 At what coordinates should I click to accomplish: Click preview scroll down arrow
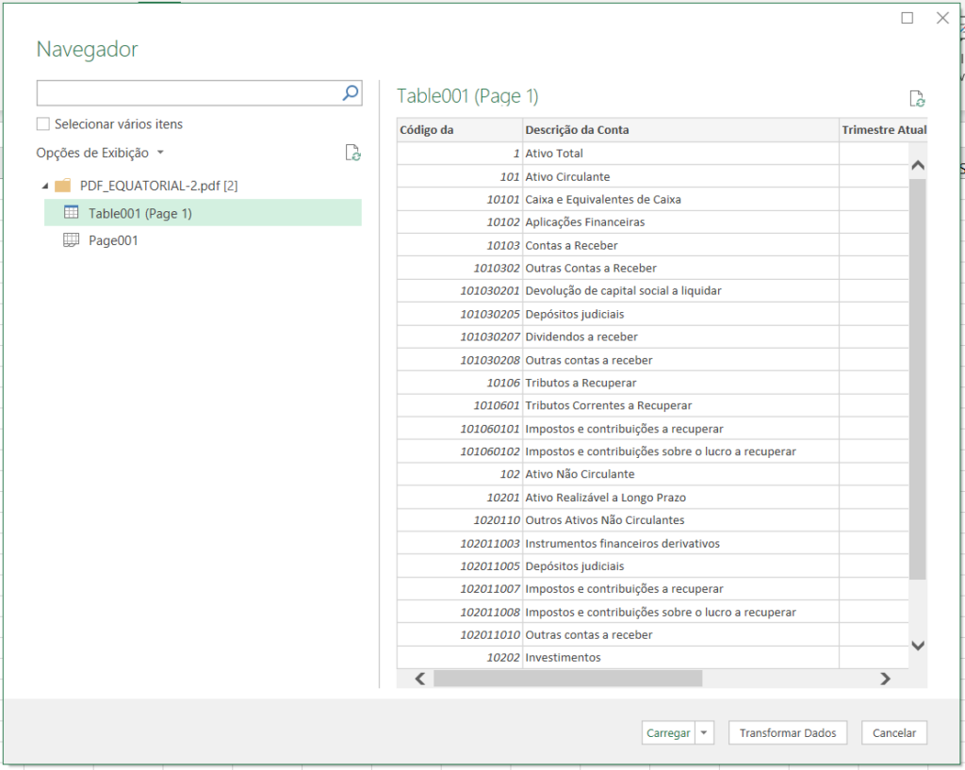point(918,645)
